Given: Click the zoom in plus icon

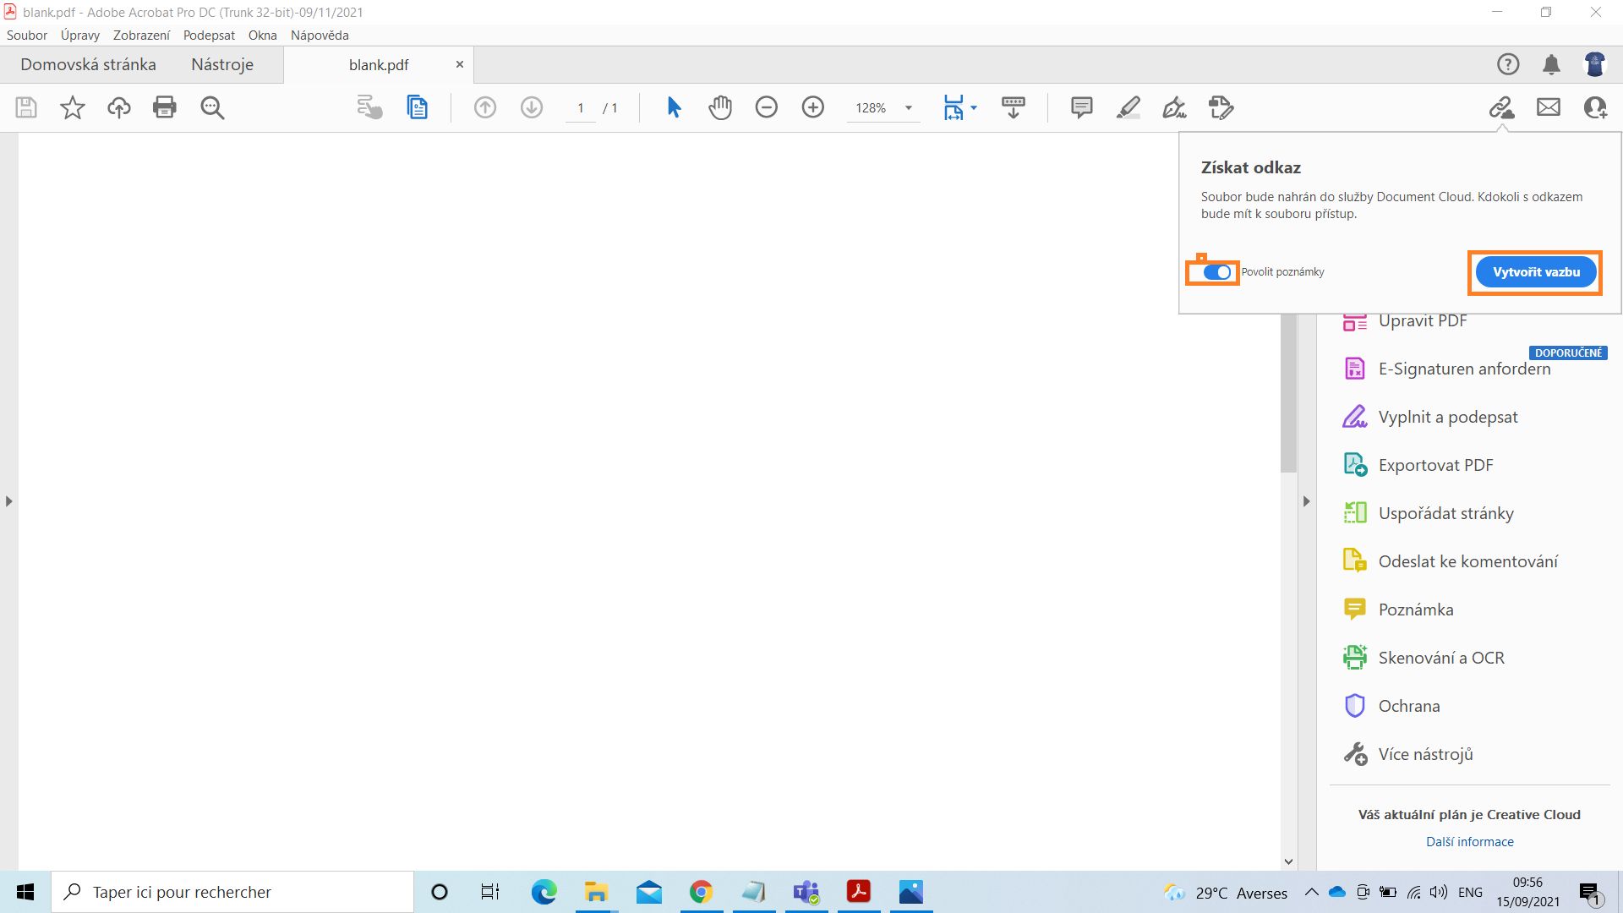Looking at the screenshot, I should pos(812,107).
